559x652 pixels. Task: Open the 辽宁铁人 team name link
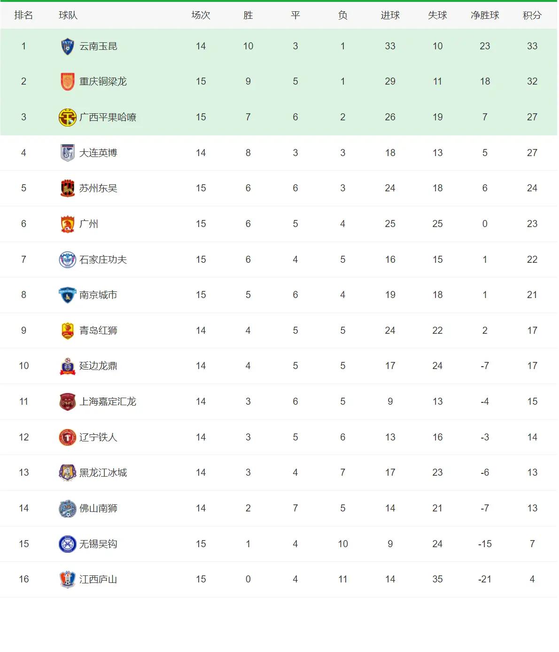(x=98, y=437)
